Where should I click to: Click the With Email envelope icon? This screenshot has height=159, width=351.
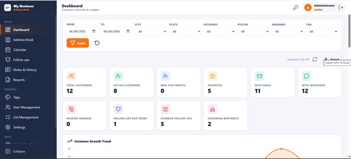pyautogui.click(x=259, y=76)
